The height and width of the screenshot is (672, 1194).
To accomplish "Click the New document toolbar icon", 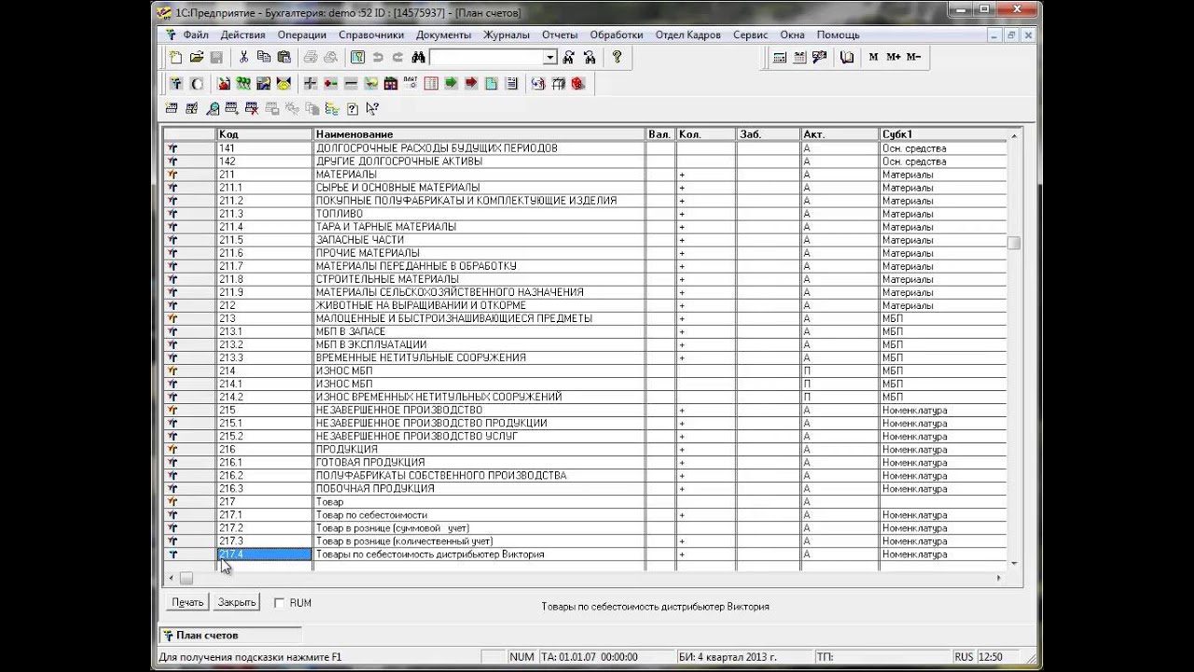I will (x=175, y=58).
